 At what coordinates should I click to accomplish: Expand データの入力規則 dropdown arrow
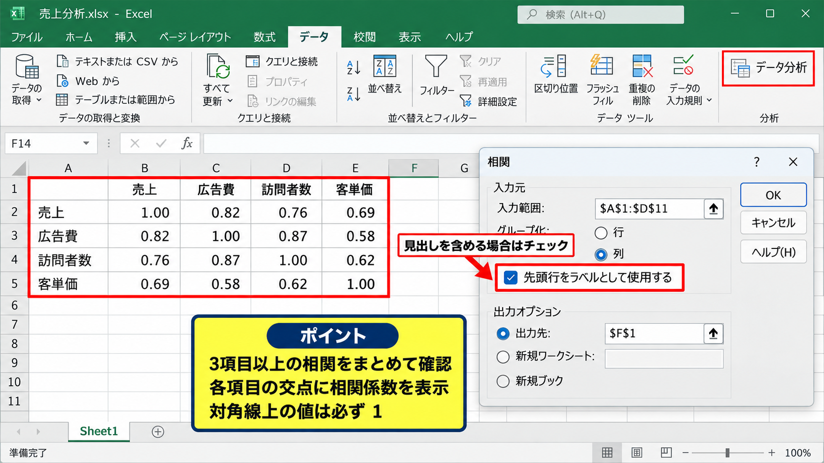pos(709,100)
